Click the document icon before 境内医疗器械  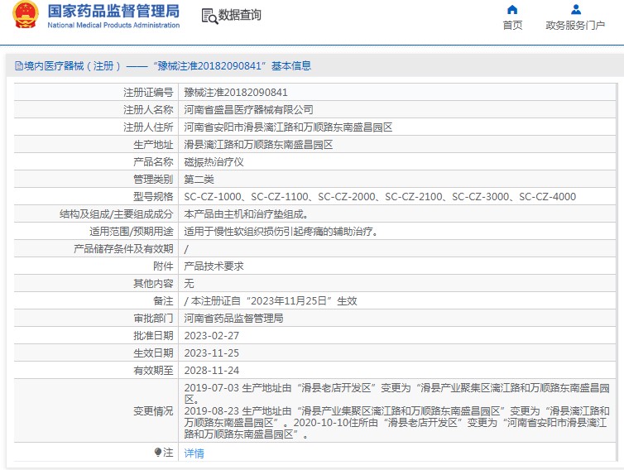(19, 66)
